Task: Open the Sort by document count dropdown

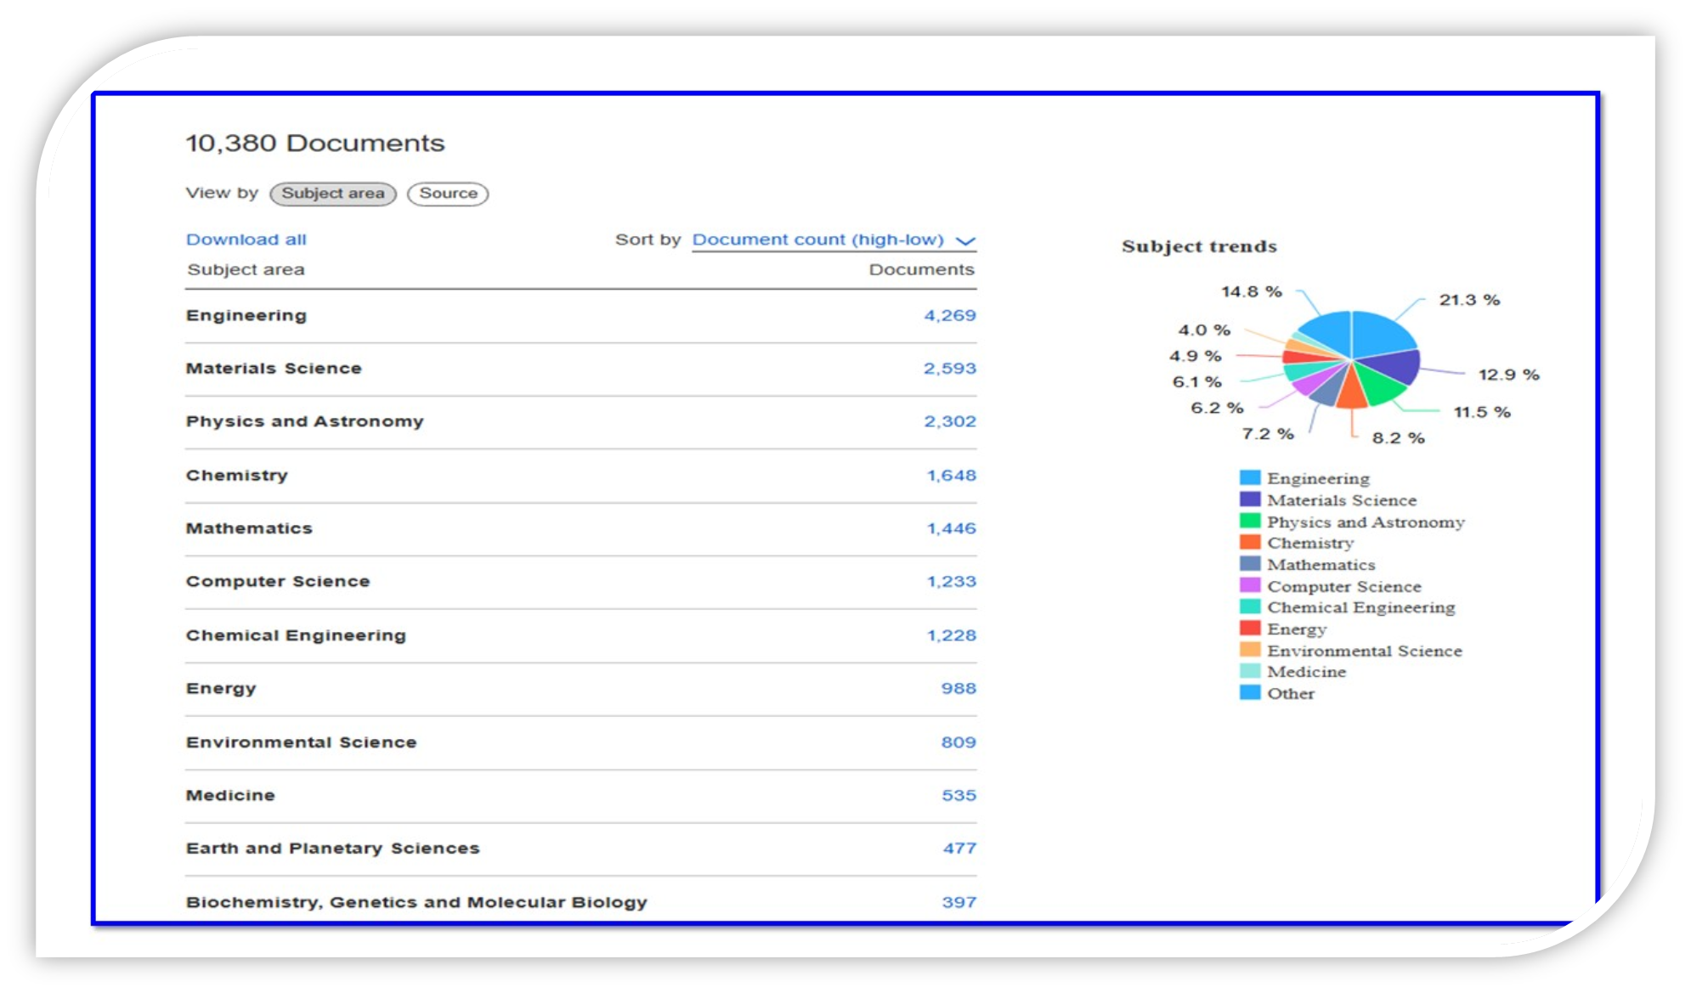Action: point(817,240)
